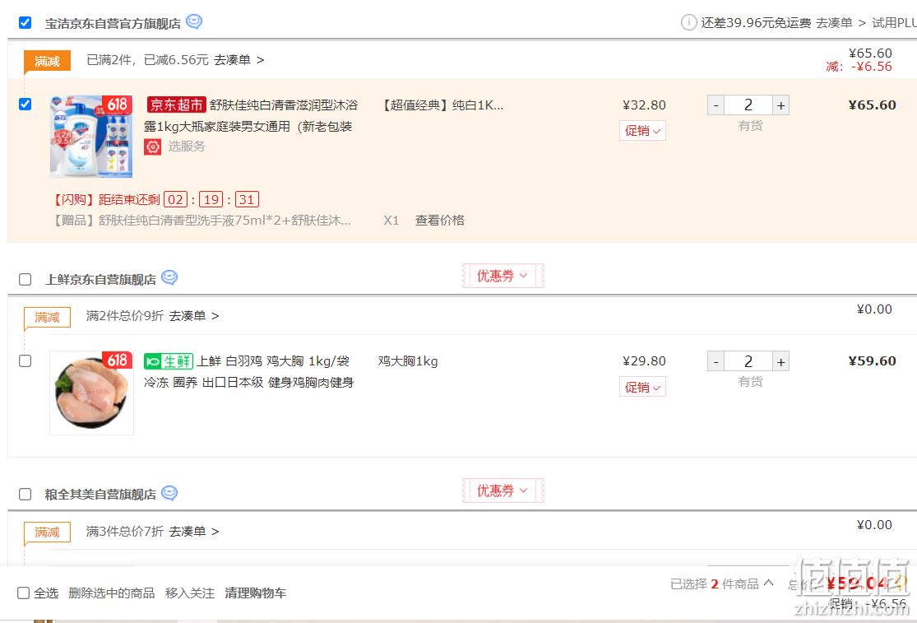Click the green 生鲜 badge on the chicken item
The image size is (917, 623).
169,361
